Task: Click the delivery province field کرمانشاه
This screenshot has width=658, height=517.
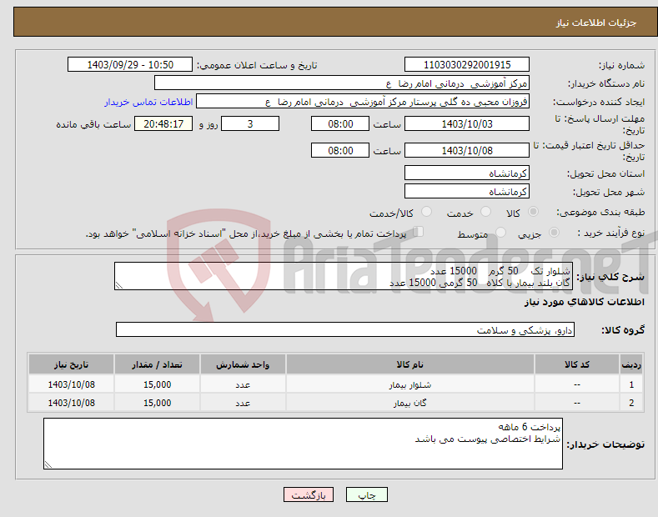Action: [467, 173]
